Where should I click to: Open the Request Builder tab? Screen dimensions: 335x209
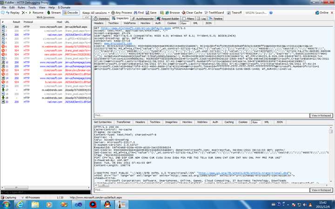click(168, 19)
